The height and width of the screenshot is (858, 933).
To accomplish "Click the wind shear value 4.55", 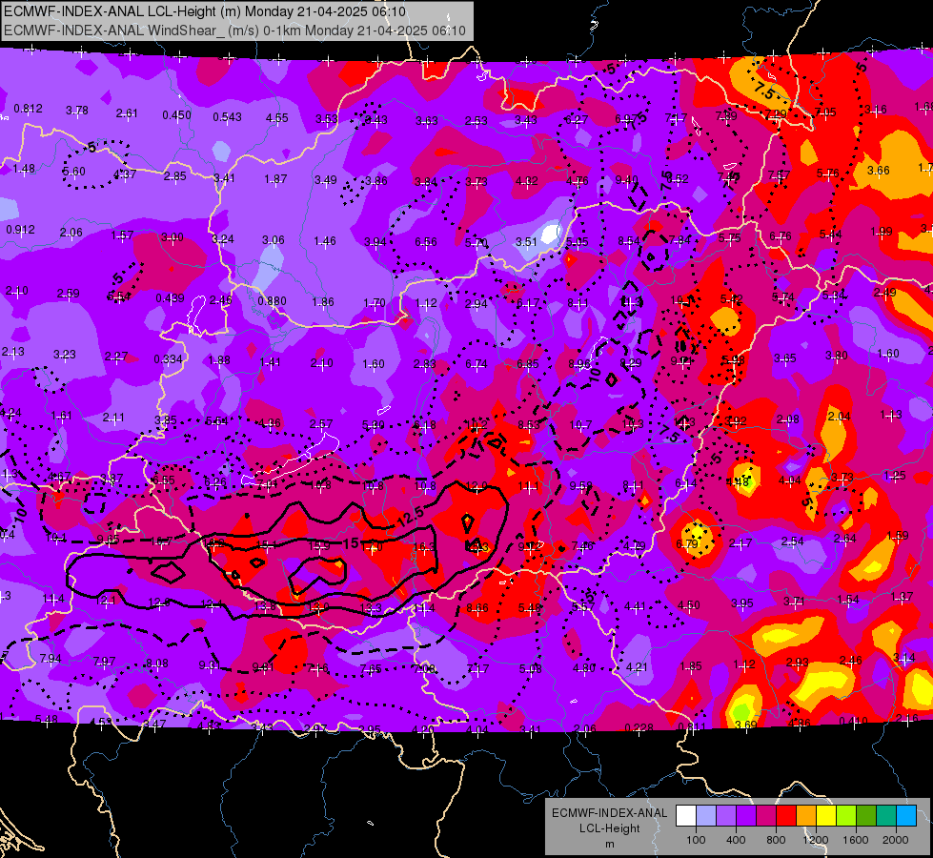I will tap(277, 118).
